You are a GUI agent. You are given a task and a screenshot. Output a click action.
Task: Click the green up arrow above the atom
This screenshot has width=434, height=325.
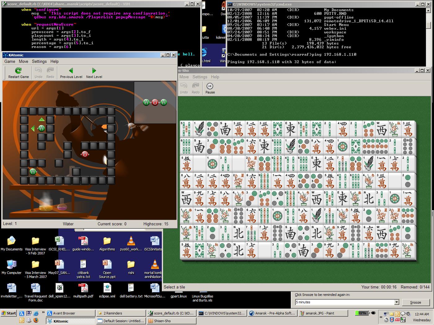click(x=42, y=119)
